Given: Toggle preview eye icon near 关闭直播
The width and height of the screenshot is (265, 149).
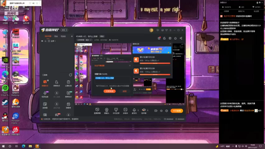Looking at the screenshot, I should pyautogui.click(x=161, y=111).
